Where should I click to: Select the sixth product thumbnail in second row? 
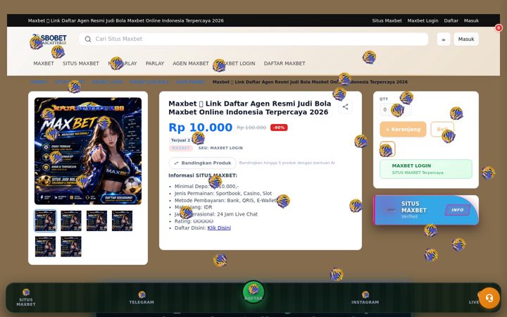pyautogui.click(x=71, y=247)
